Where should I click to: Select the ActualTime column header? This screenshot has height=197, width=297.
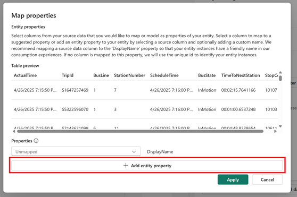pos(25,75)
